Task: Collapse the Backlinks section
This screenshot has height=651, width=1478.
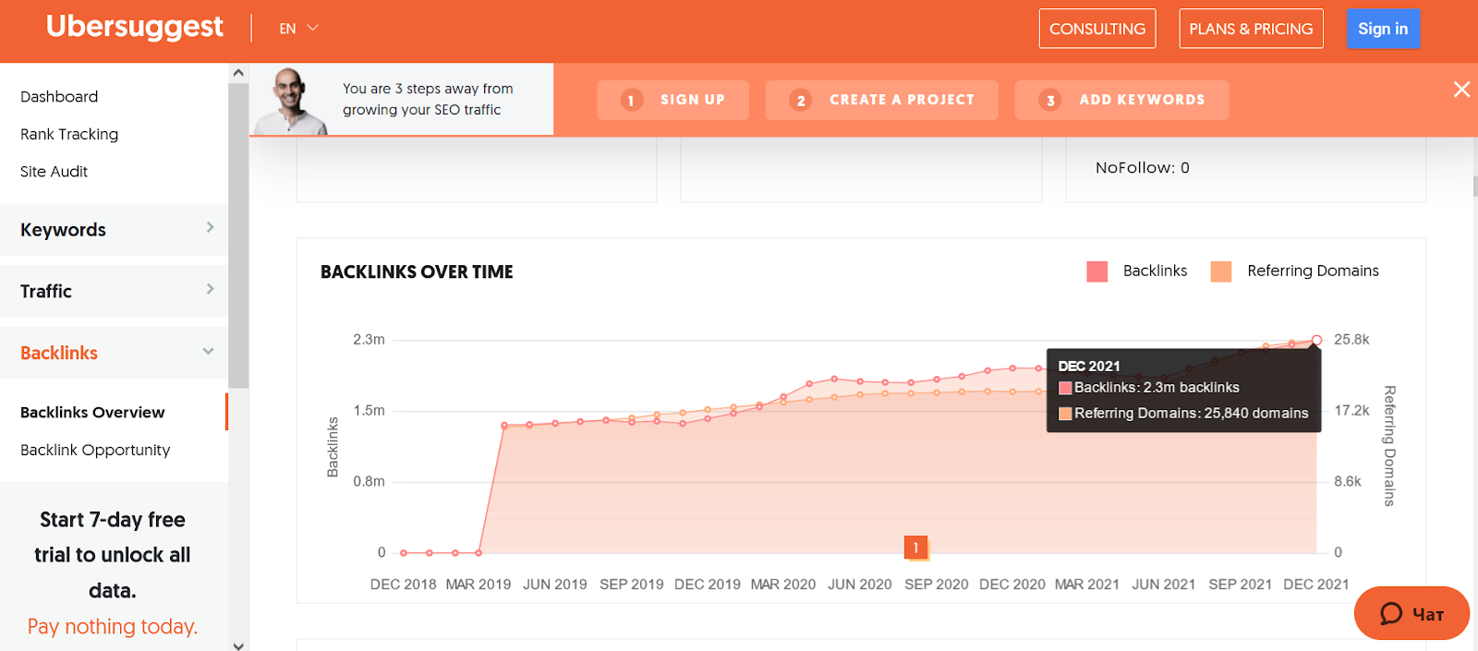Action: [114, 353]
